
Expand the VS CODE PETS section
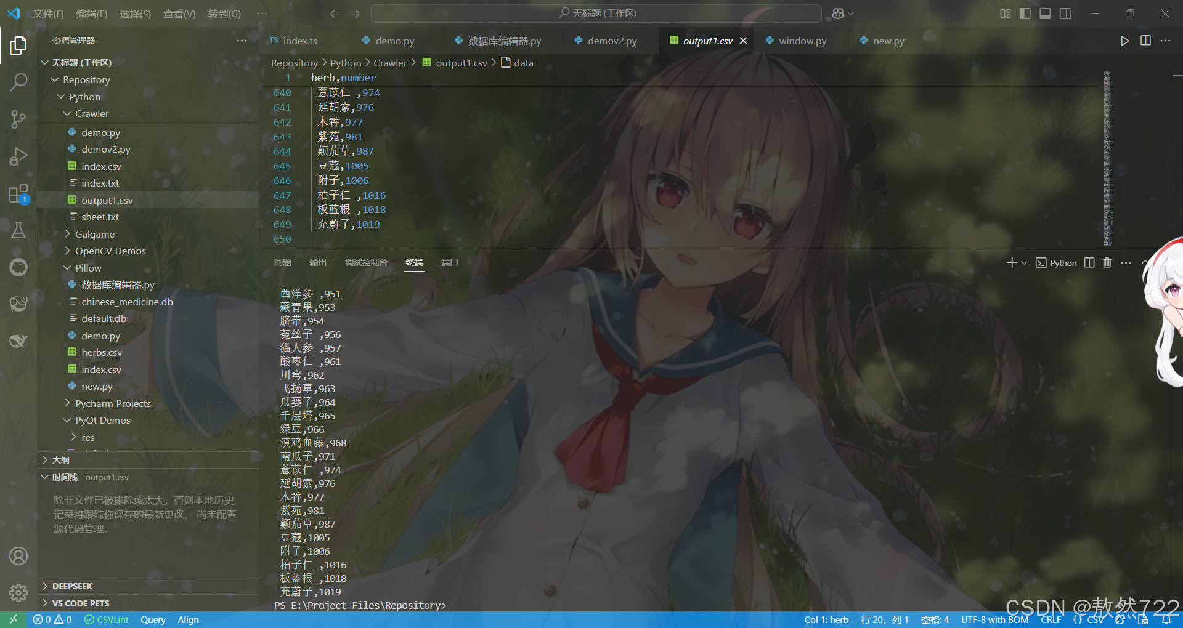click(x=148, y=603)
